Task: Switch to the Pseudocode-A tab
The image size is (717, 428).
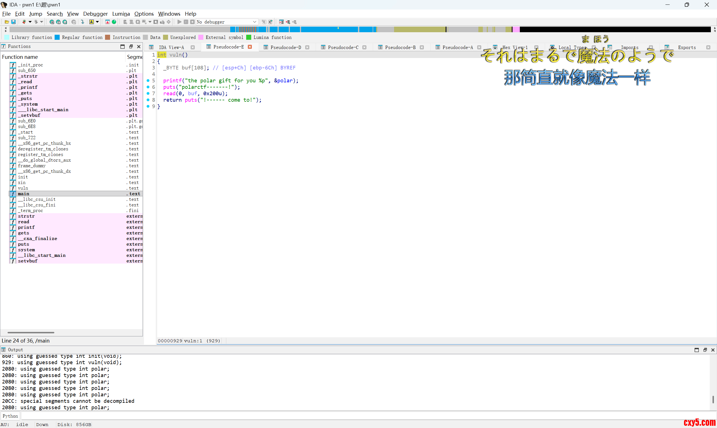Action: point(457,47)
